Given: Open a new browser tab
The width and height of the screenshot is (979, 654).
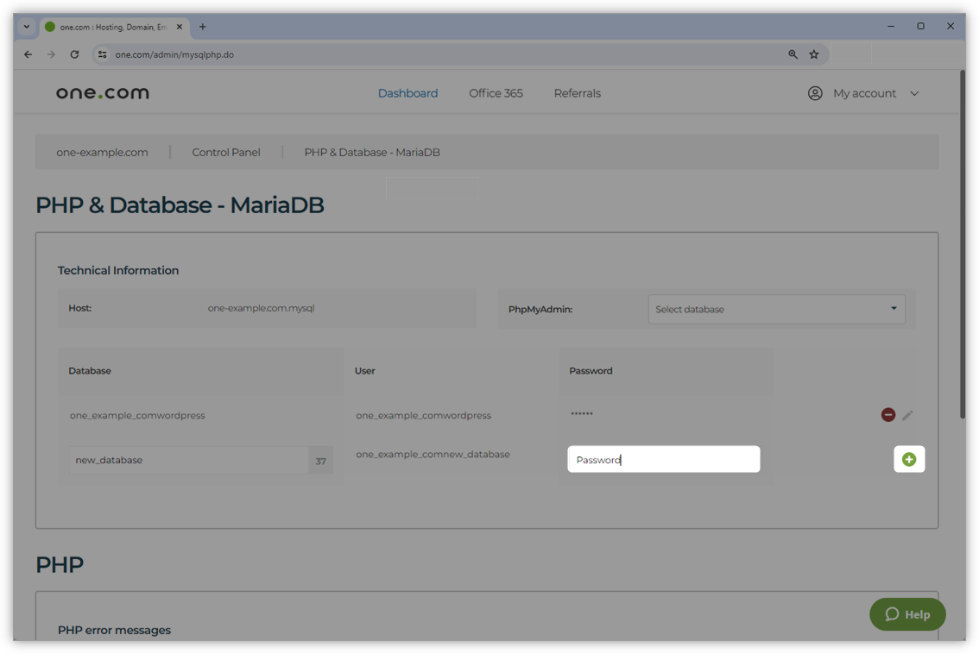Looking at the screenshot, I should tap(202, 26).
